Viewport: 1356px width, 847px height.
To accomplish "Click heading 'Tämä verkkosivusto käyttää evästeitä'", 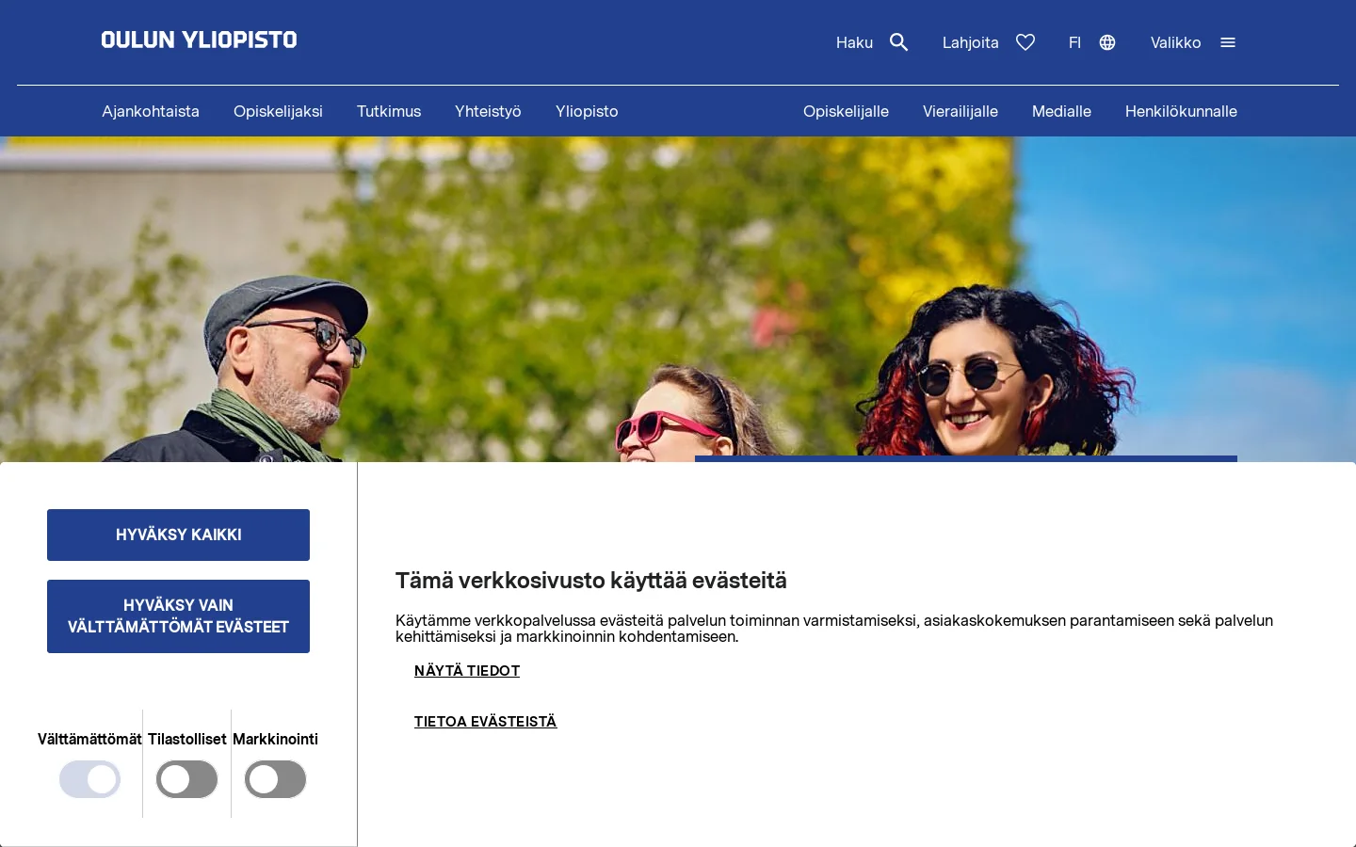I will pos(591,581).
